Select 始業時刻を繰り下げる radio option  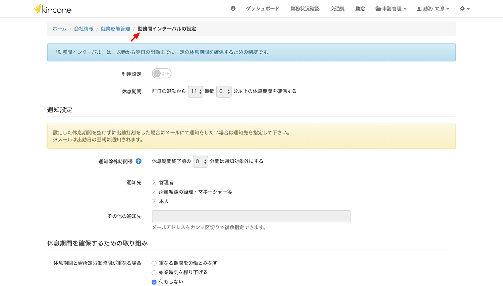click(154, 273)
